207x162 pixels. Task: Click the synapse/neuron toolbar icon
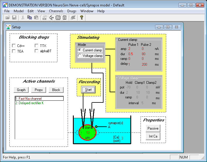point(51,18)
